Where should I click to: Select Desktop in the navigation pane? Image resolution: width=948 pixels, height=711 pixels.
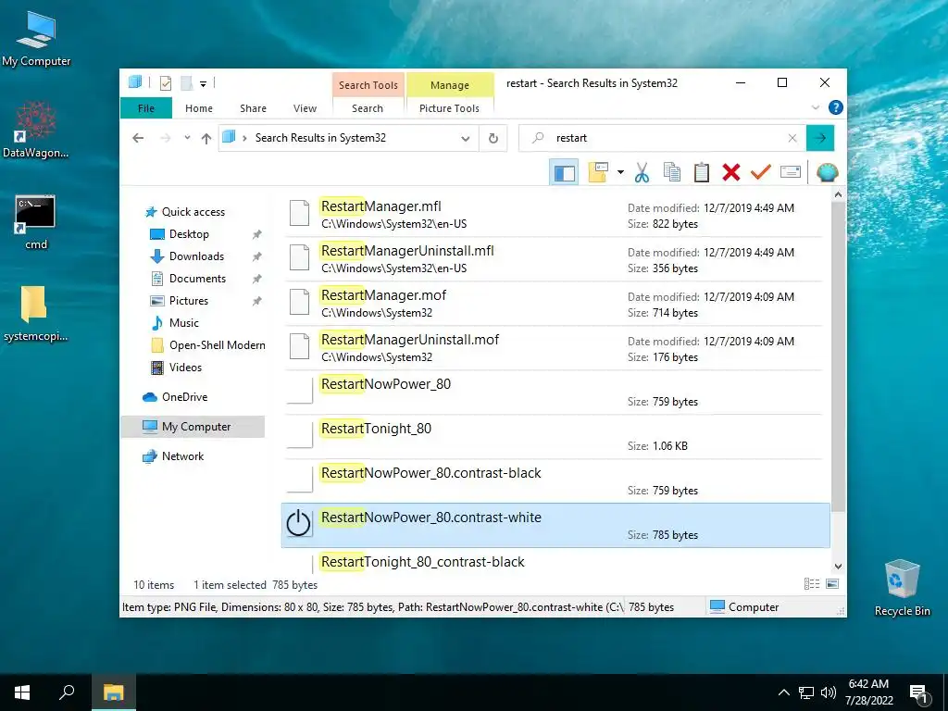click(x=189, y=234)
